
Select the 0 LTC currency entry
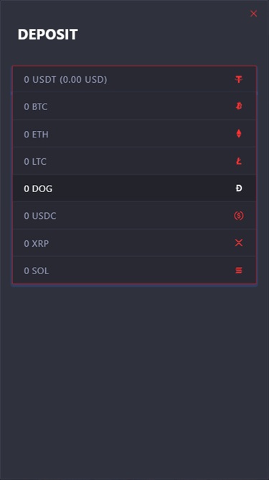(134, 161)
